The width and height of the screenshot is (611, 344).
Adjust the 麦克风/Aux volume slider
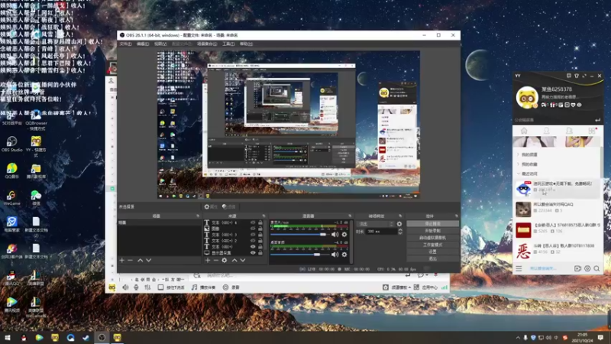[x=299, y=235]
